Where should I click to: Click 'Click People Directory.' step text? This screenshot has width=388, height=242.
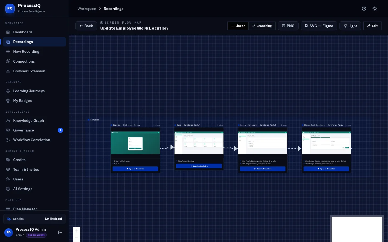(186, 161)
